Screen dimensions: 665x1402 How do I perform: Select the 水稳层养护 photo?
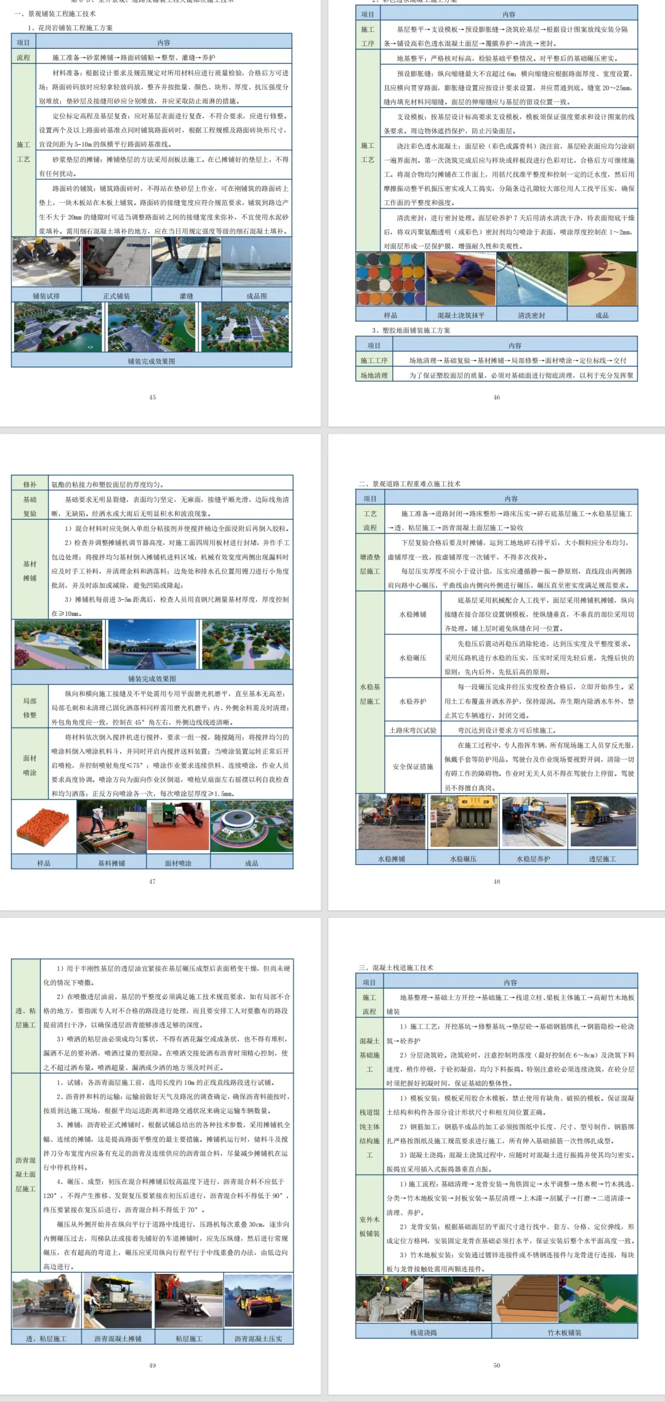(x=534, y=821)
